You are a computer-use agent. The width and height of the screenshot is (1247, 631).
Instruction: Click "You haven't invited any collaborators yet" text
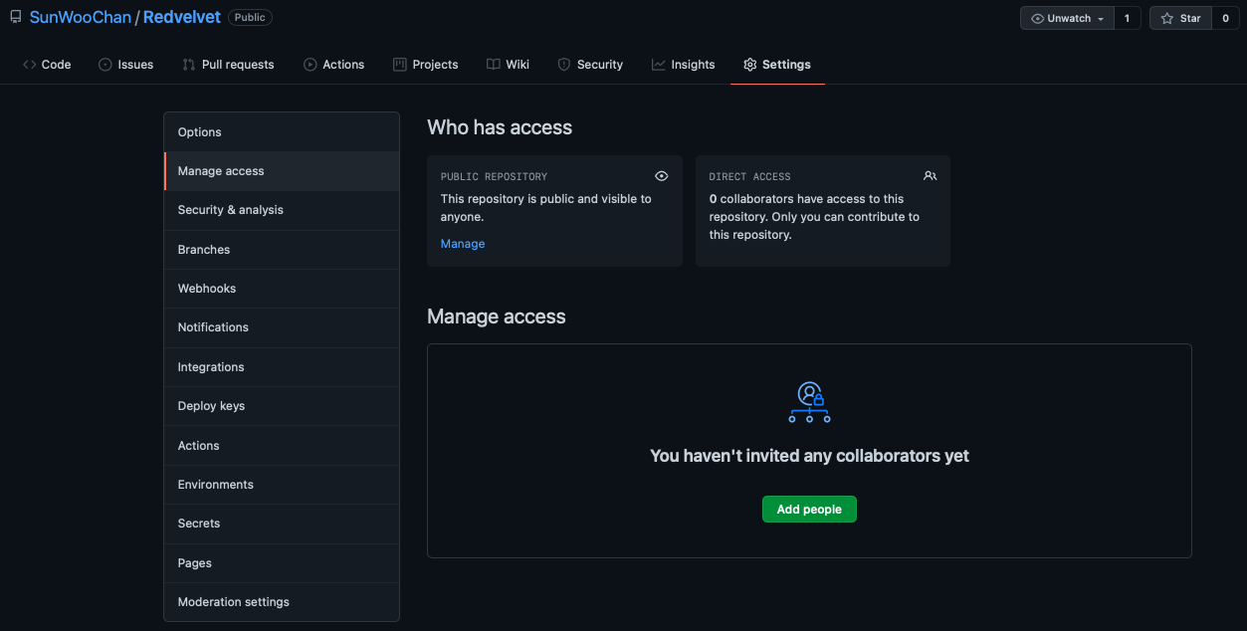coord(809,456)
